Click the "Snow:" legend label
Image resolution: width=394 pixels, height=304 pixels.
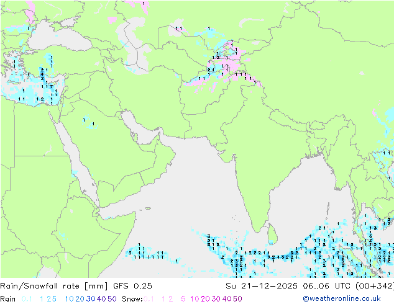coord(132,299)
